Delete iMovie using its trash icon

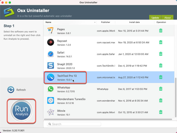(x=161, y=112)
